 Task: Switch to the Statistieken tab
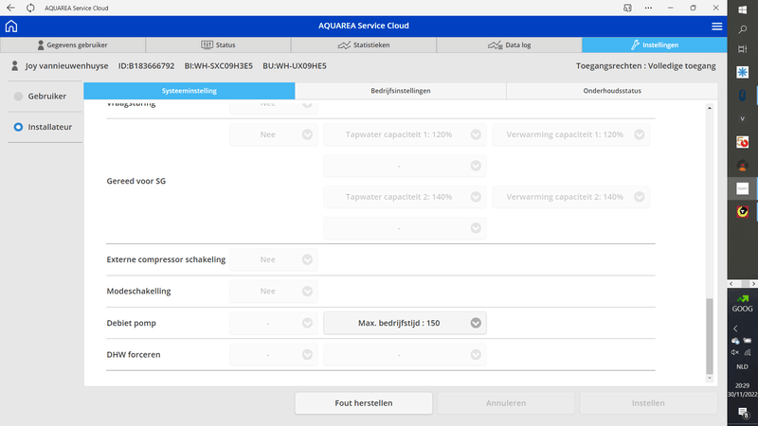pyautogui.click(x=364, y=44)
